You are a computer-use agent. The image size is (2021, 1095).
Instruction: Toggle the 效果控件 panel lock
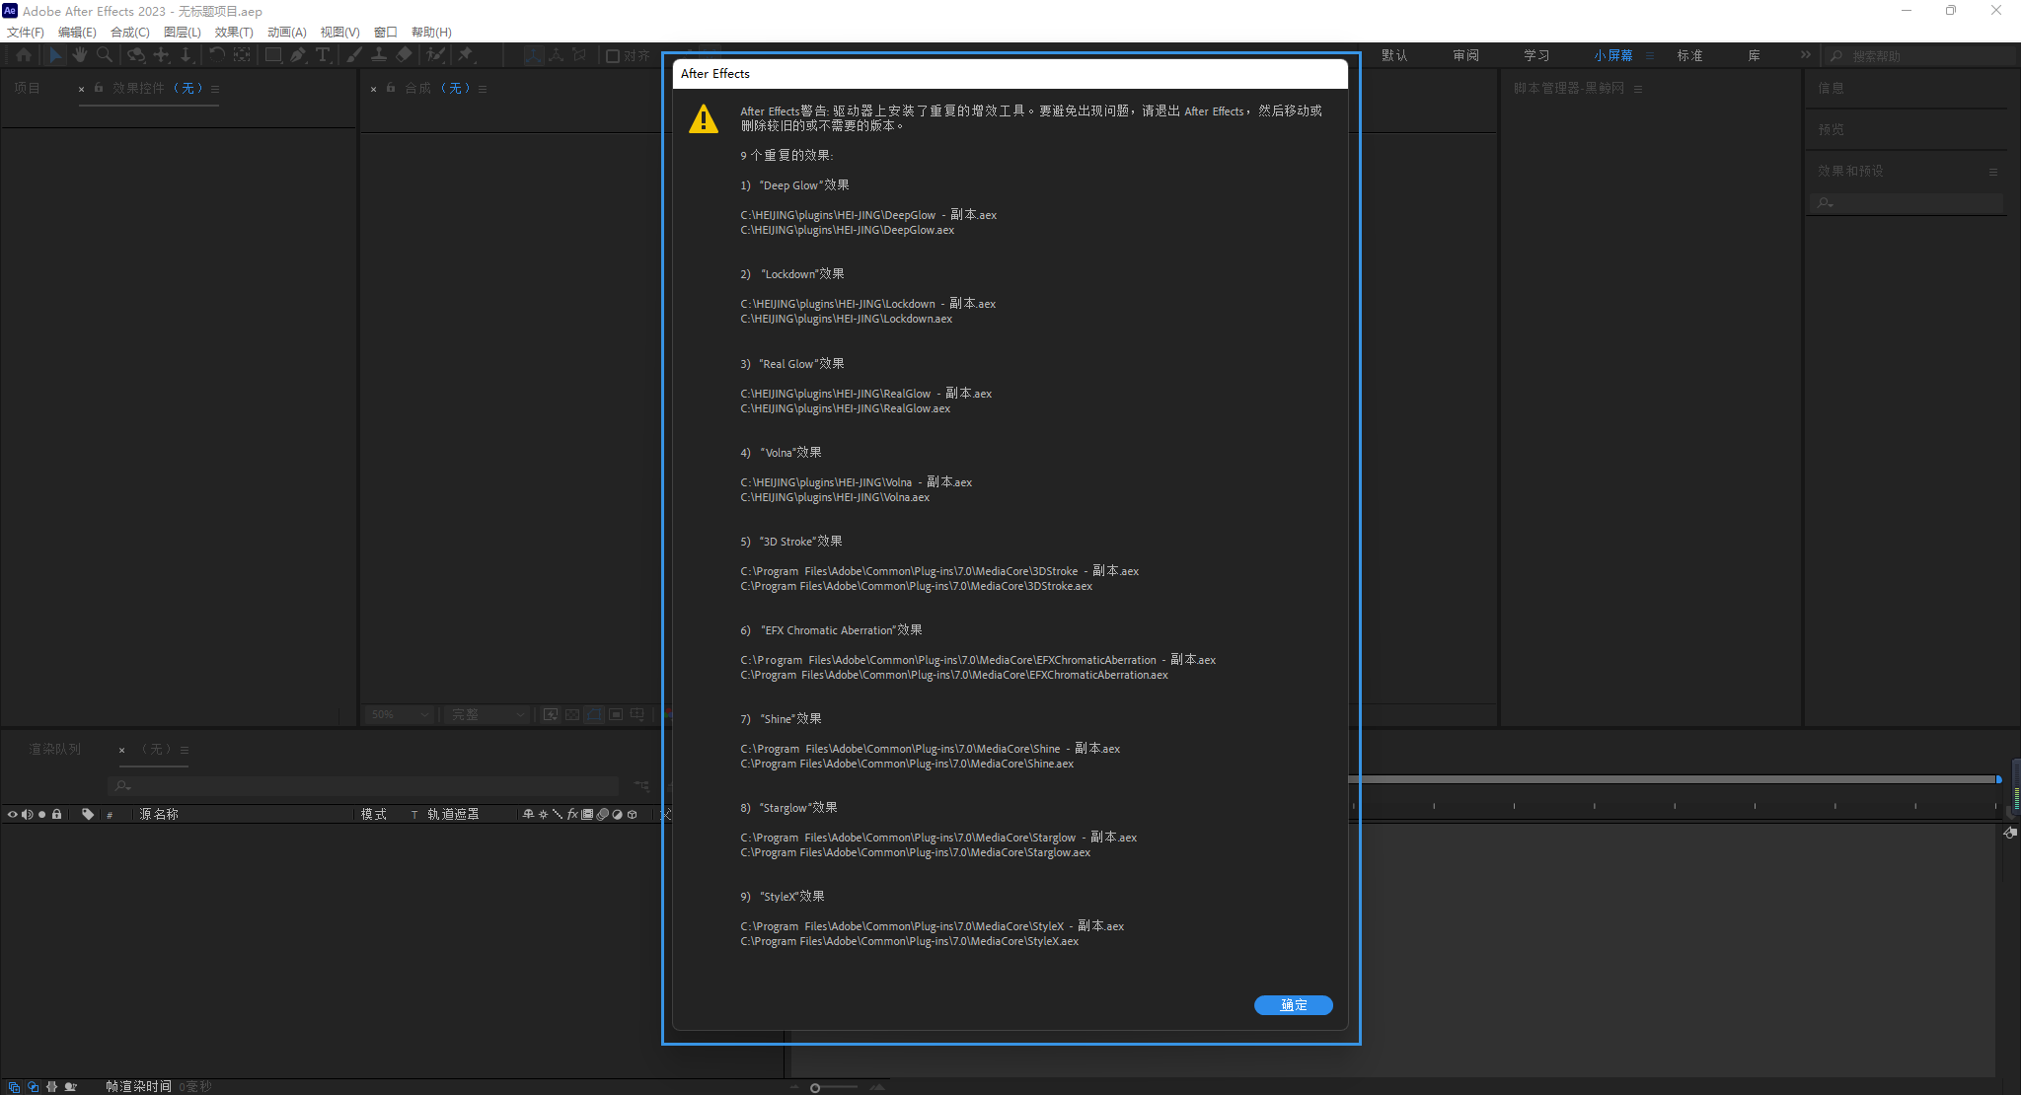99,88
